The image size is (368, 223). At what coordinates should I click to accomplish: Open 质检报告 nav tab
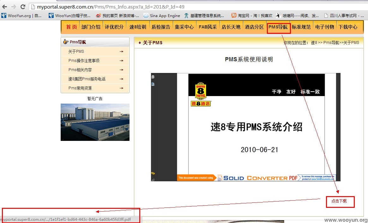tap(161, 27)
